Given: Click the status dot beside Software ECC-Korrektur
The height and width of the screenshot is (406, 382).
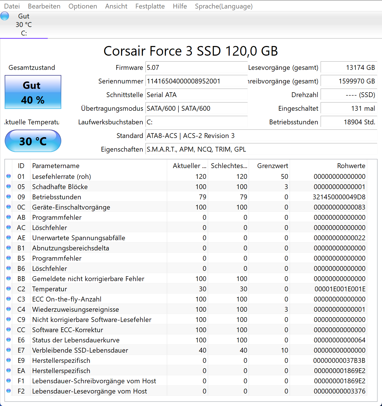Looking at the screenshot, I should click(9, 329).
